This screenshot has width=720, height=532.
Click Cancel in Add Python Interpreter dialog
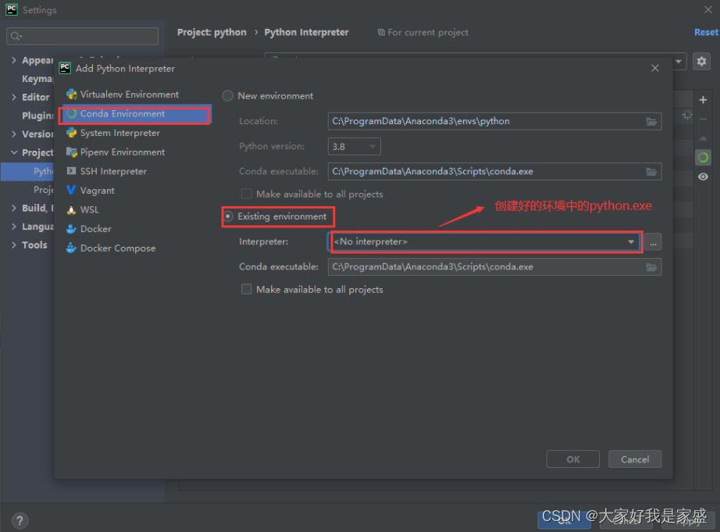[x=635, y=459]
